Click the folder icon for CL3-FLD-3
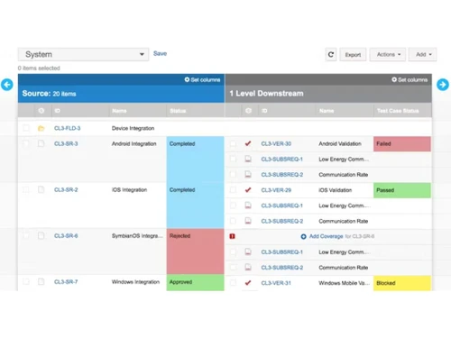Image resolution: width=451 pixels, height=338 pixels. (41, 129)
